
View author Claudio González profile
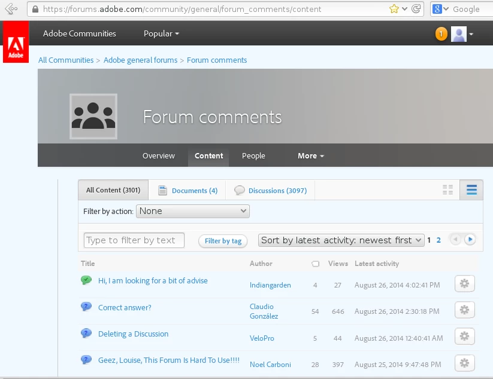pyautogui.click(x=264, y=311)
